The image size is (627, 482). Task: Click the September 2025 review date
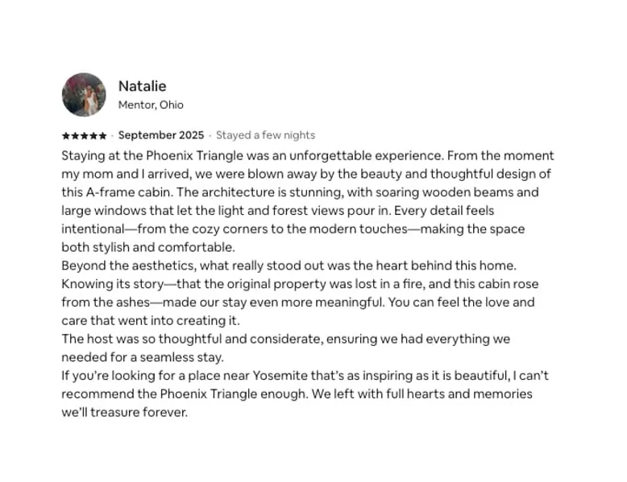click(x=161, y=136)
